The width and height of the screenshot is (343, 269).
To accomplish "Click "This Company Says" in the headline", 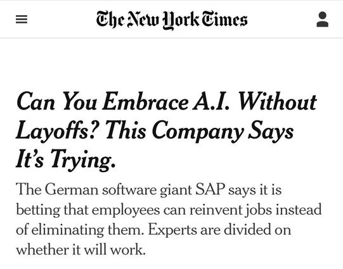I will pyautogui.click(x=199, y=131).
